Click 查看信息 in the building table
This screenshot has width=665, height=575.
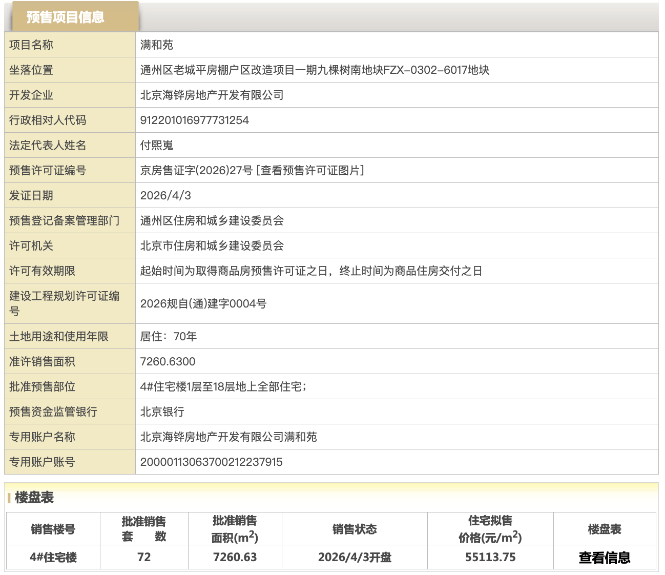click(605, 557)
